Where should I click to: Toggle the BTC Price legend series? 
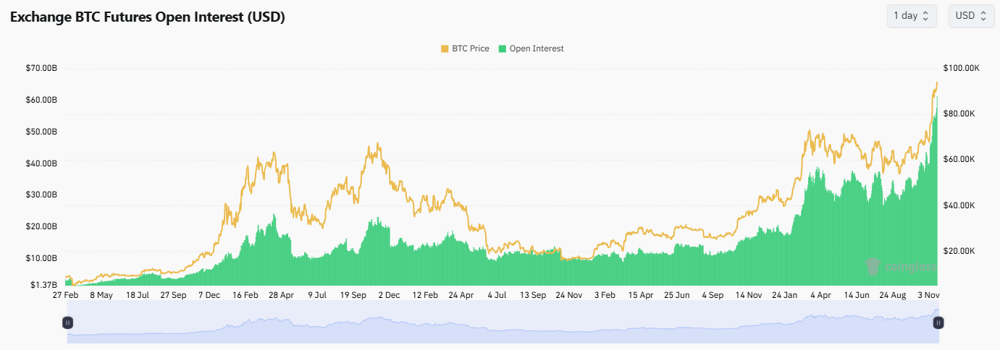pos(465,48)
